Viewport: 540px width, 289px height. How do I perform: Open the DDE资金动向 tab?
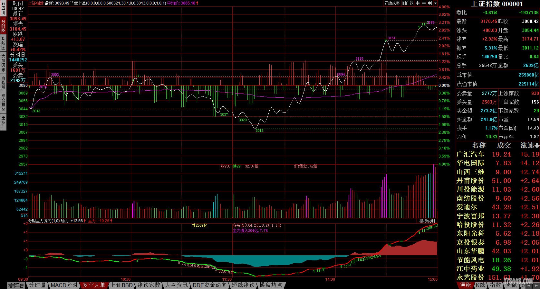coord(210,285)
